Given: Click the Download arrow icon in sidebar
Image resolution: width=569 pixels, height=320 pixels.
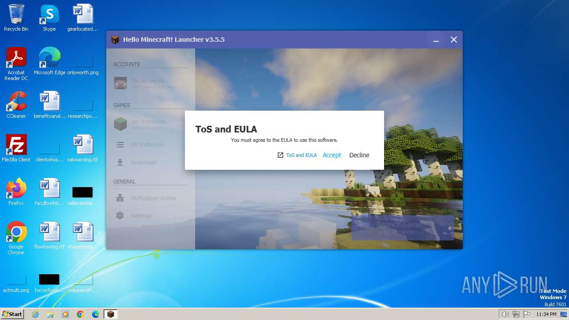Looking at the screenshot, I should 120,163.
